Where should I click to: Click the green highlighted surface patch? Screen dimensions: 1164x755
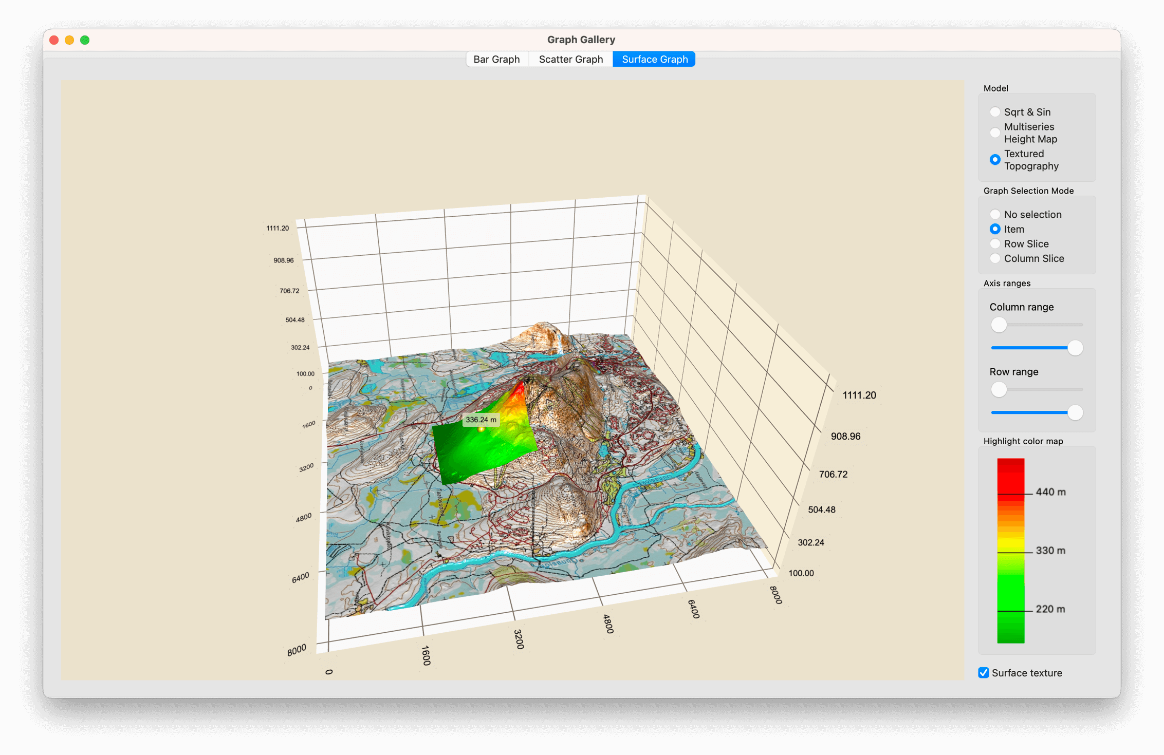478,452
